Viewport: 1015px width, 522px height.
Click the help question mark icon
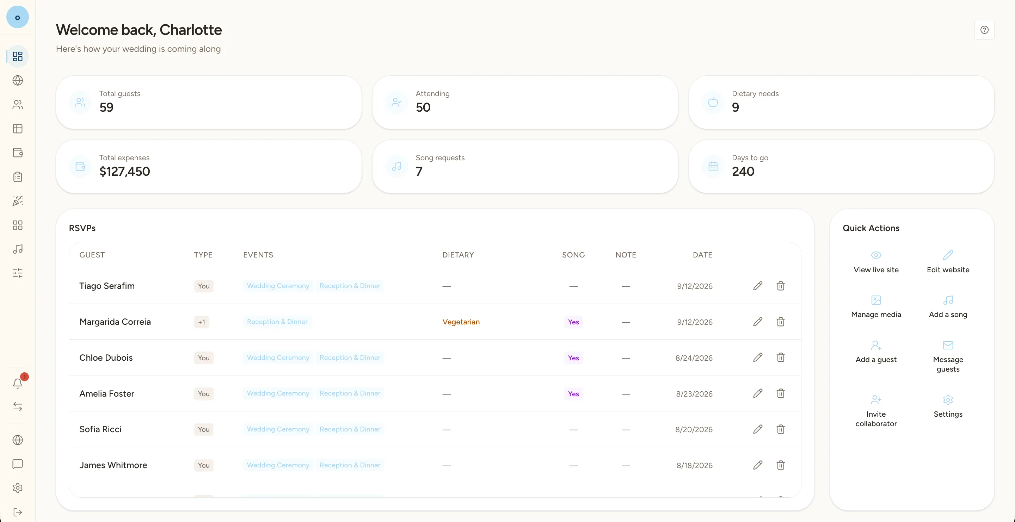[984, 30]
